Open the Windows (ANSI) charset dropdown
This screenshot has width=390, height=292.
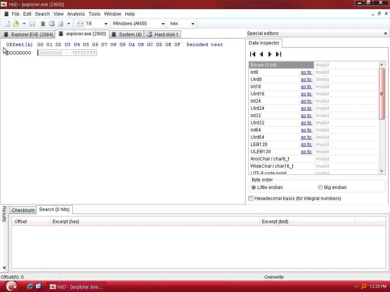163,24
